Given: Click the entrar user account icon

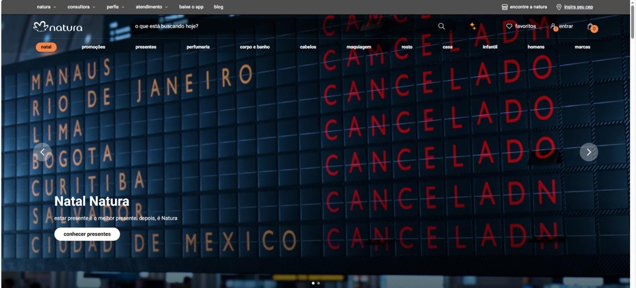Looking at the screenshot, I should click(x=553, y=26).
